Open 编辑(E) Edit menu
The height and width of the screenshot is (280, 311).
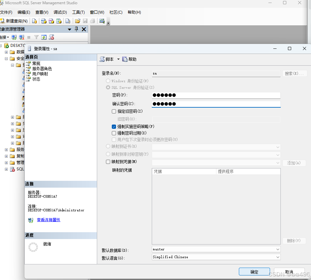pyautogui.click(x=24, y=12)
